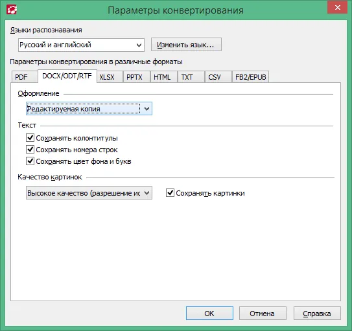
Task: Open the Высокое качество picture quality dropdown
Action: click(89, 192)
